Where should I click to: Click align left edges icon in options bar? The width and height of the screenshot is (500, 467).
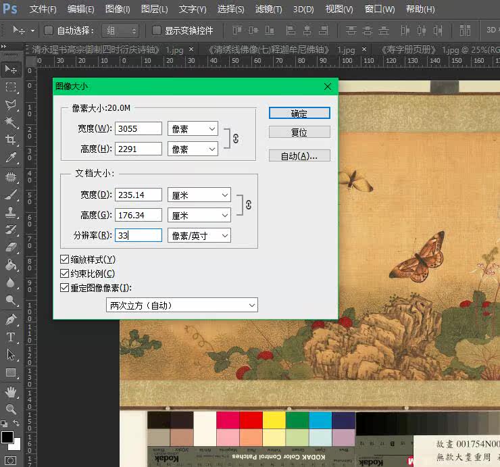(x=291, y=30)
